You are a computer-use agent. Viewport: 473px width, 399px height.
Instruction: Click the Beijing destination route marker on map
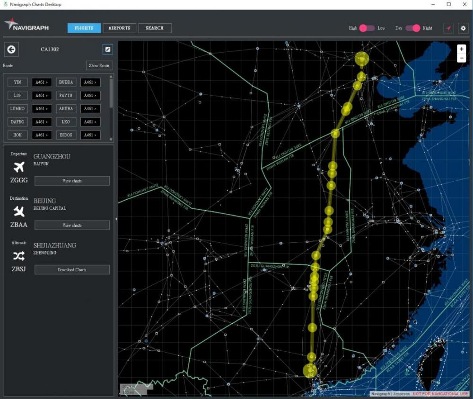point(361,59)
